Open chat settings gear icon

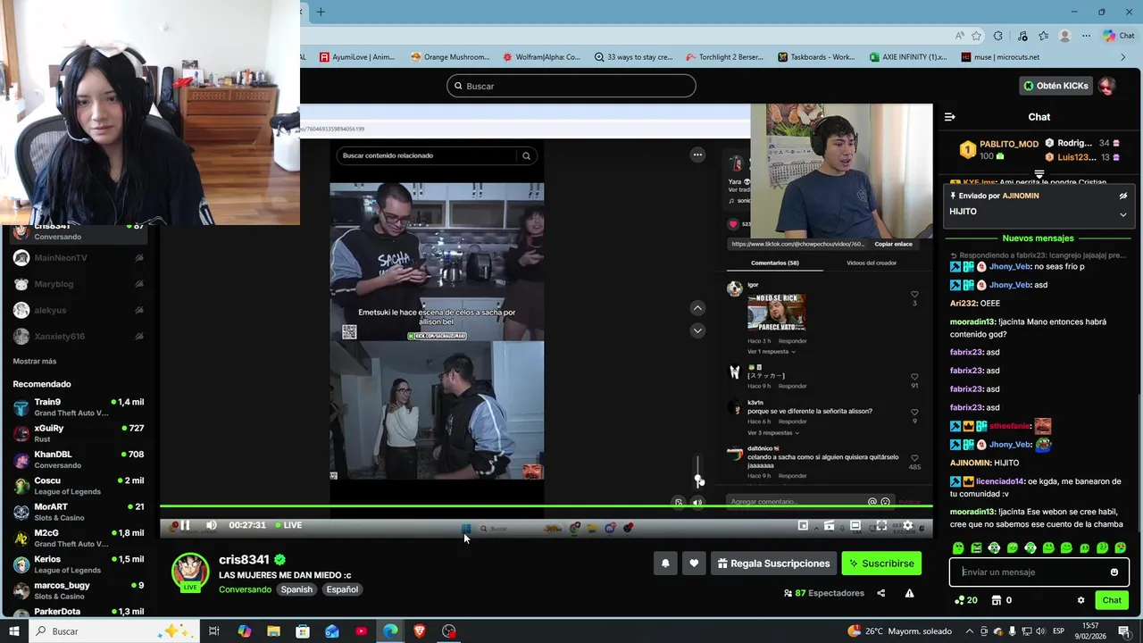[1080, 600]
